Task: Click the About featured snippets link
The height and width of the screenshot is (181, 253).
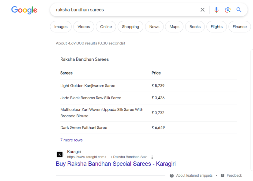Action: [x=194, y=176]
